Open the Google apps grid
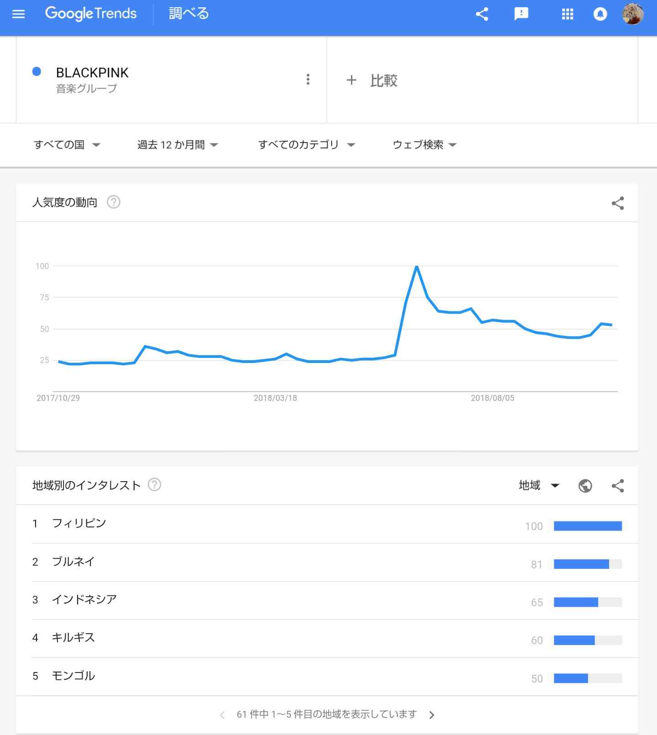This screenshot has height=735, width=657. coord(568,14)
